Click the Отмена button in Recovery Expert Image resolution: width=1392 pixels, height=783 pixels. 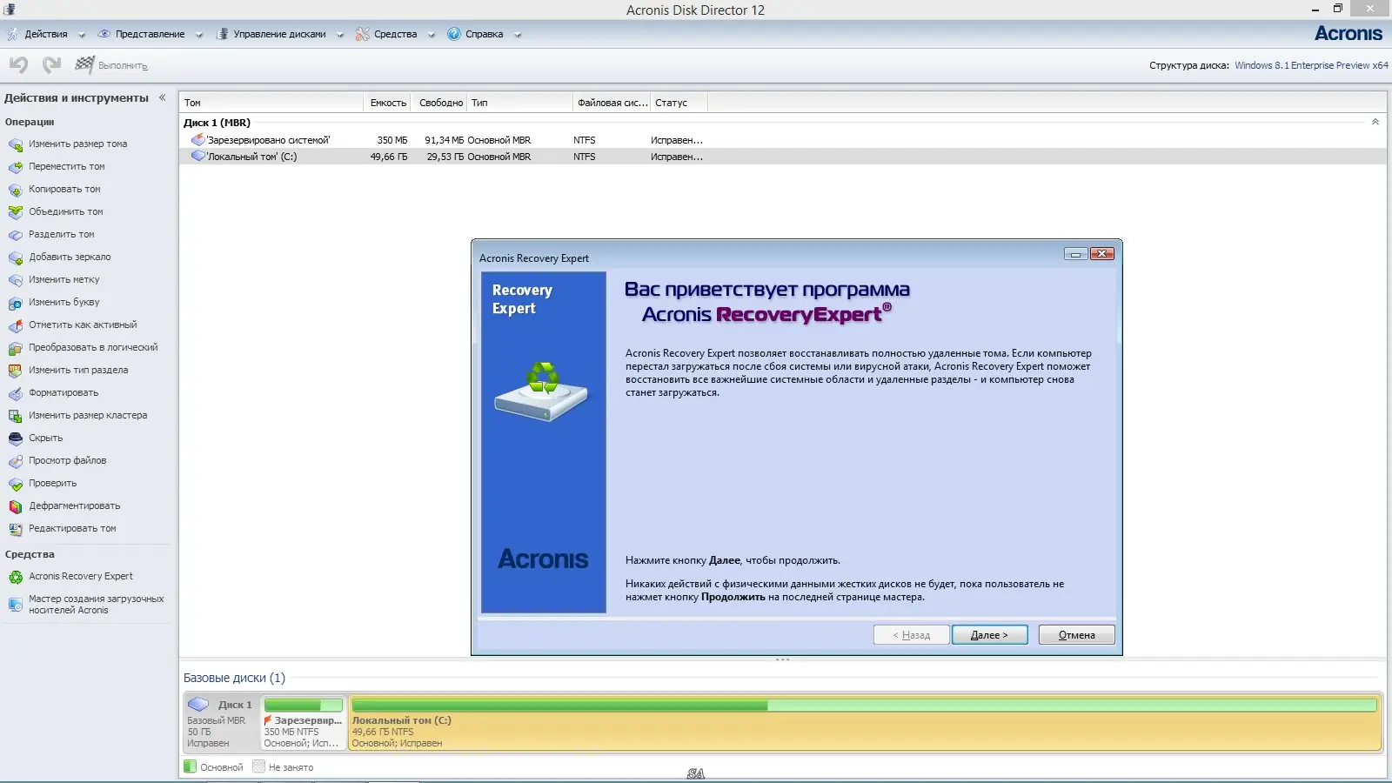coord(1076,635)
